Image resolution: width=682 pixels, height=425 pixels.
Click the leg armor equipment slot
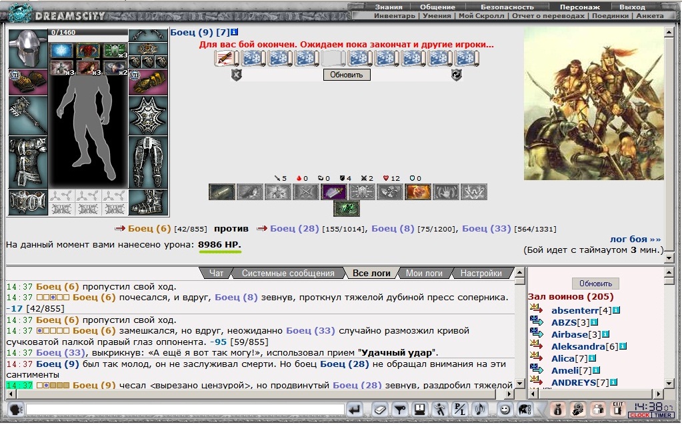148,162
